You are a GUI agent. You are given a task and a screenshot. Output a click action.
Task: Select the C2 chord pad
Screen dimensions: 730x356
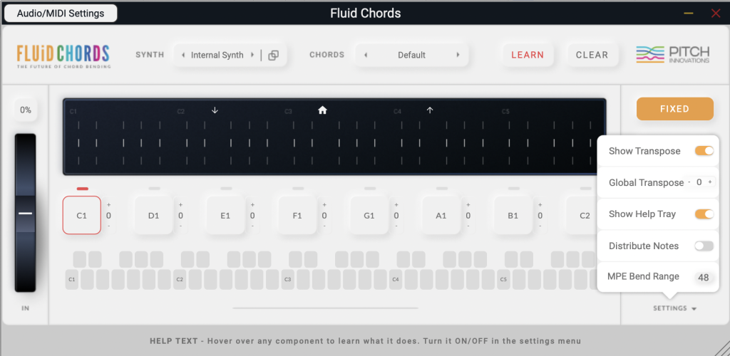582,215
